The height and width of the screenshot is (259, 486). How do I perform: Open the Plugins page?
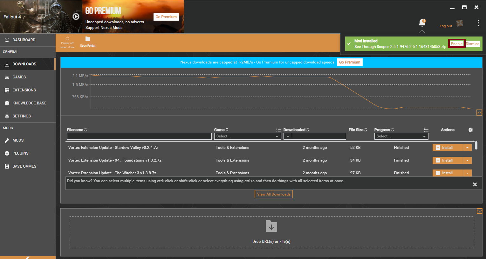[28, 153]
